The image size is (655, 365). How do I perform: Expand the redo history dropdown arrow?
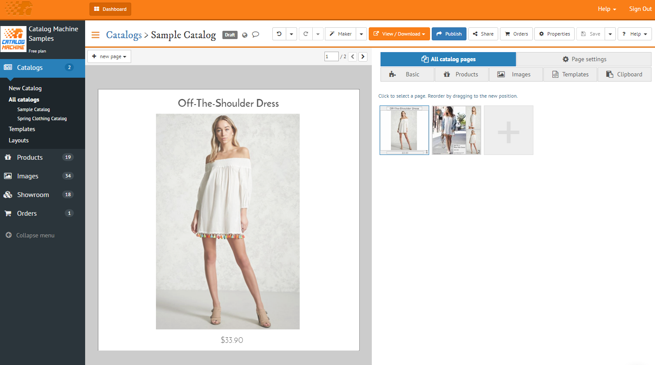click(318, 34)
